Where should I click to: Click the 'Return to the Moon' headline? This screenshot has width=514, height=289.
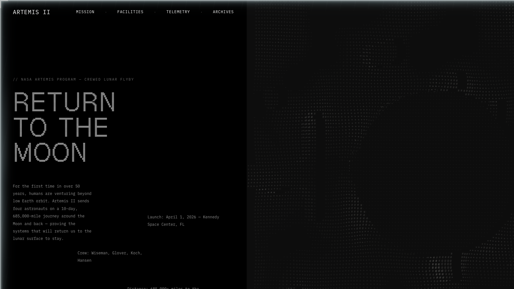pos(64,127)
